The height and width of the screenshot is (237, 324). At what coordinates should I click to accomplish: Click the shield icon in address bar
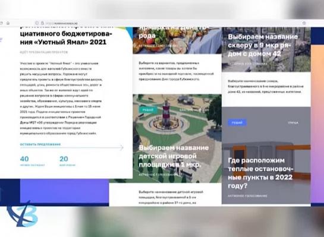37,23
